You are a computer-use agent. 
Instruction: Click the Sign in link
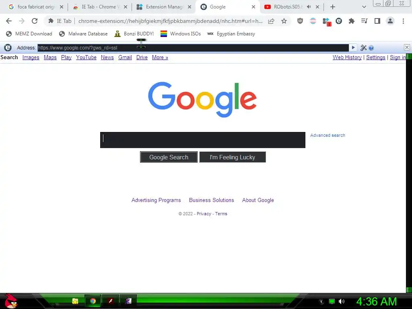[398, 57]
